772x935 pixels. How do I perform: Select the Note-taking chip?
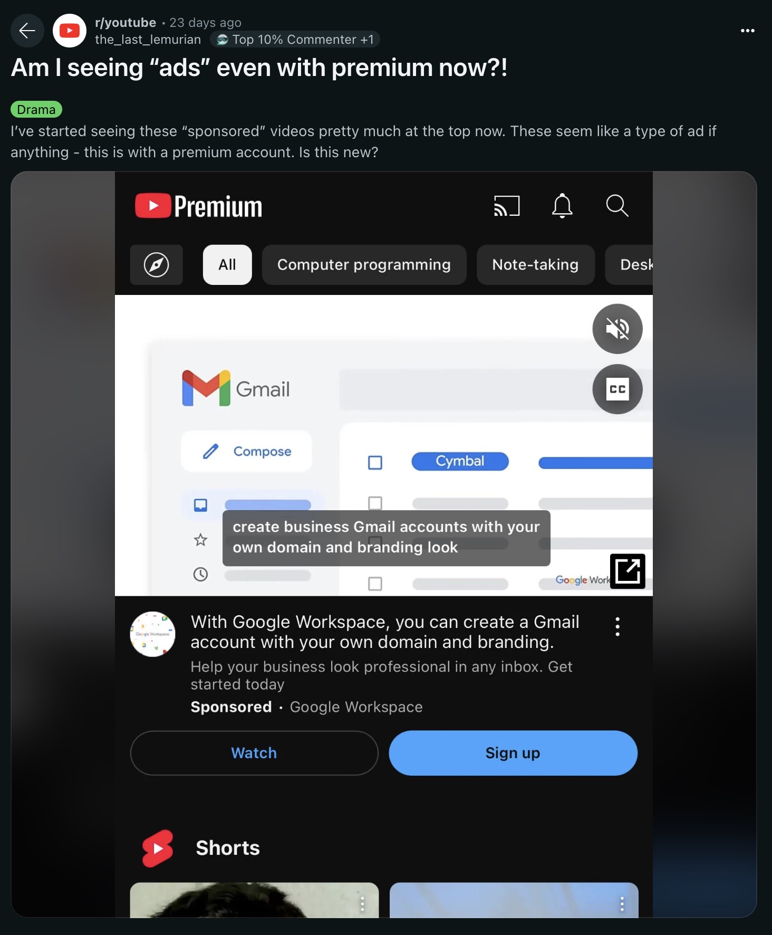(x=536, y=265)
